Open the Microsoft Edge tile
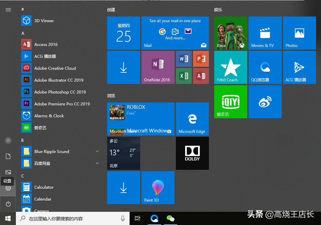Screen dimensions: 321x225 coord(192,119)
